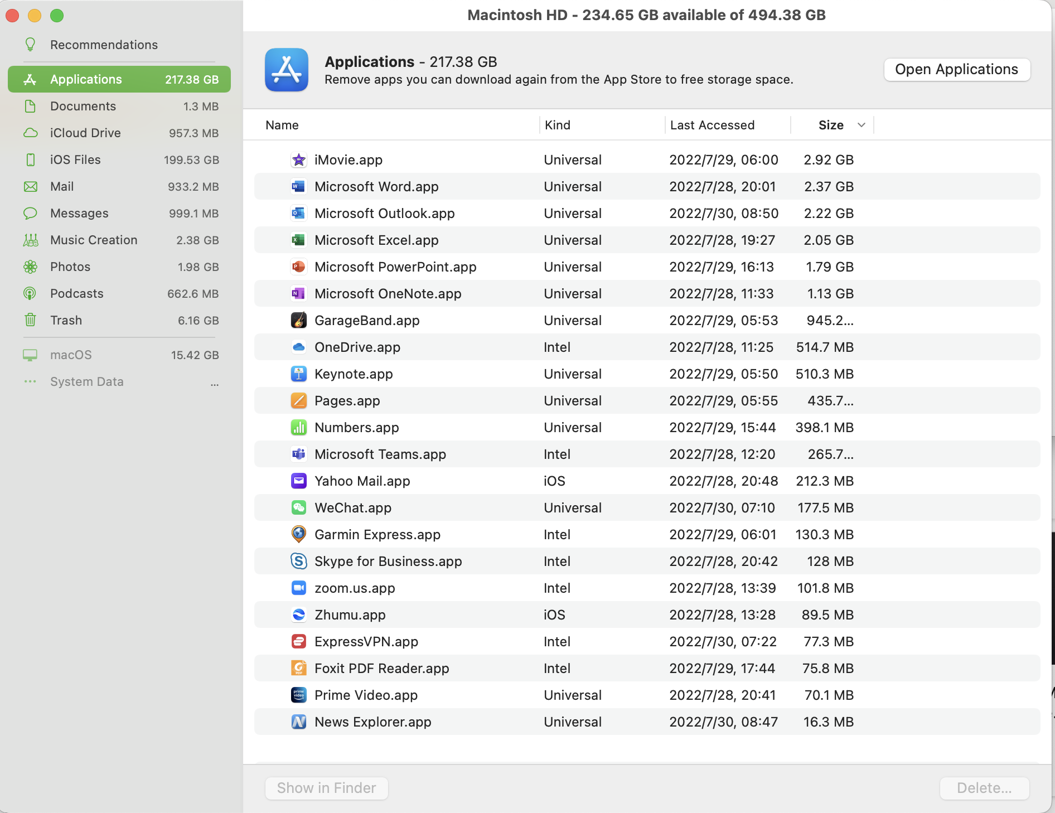The height and width of the screenshot is (813, 1055).
Task: Sort the list by Name column header
Action: (282, 125)
